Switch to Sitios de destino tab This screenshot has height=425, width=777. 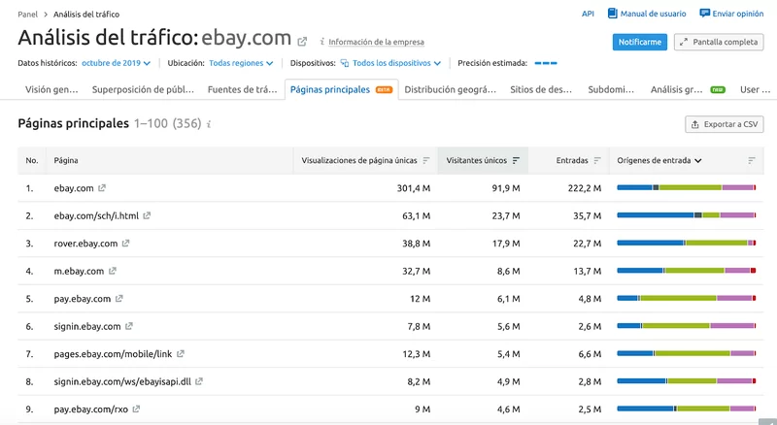point(541,89)
